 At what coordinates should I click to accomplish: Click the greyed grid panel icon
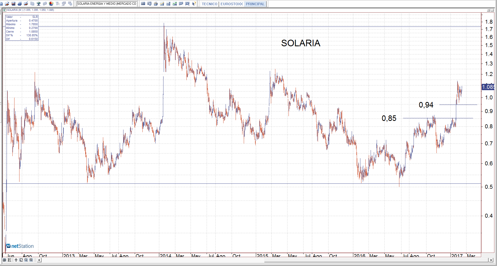click(45, 4)
